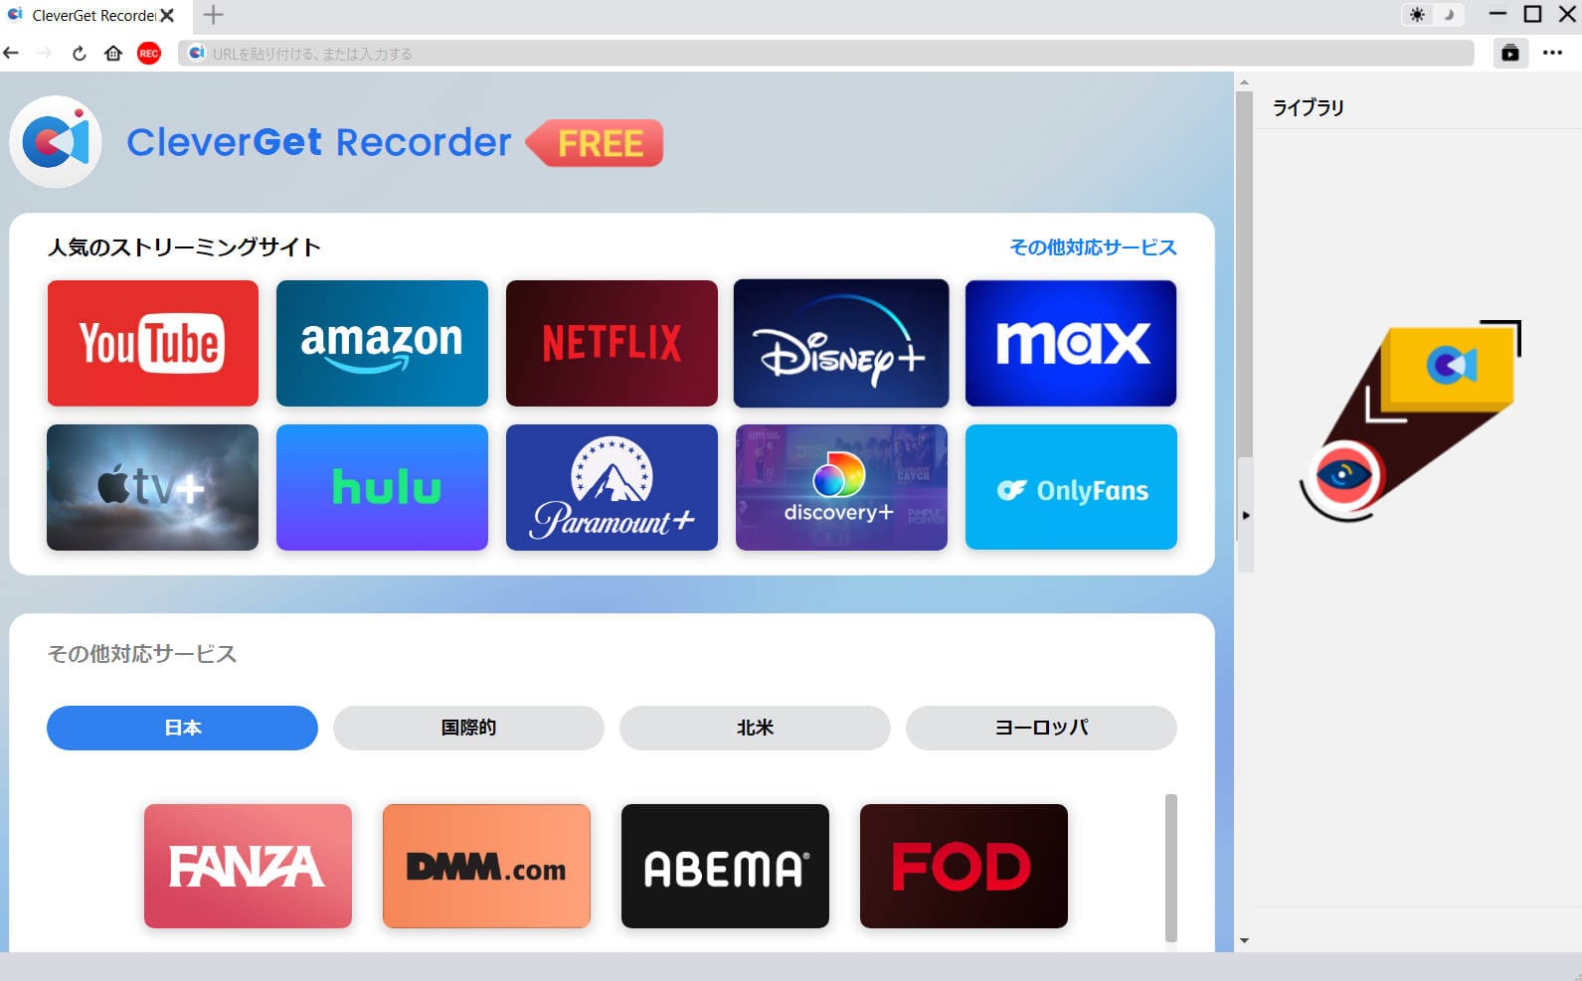
Task: Open the OnlyFans tile
Action: [x=1071, y=487]
